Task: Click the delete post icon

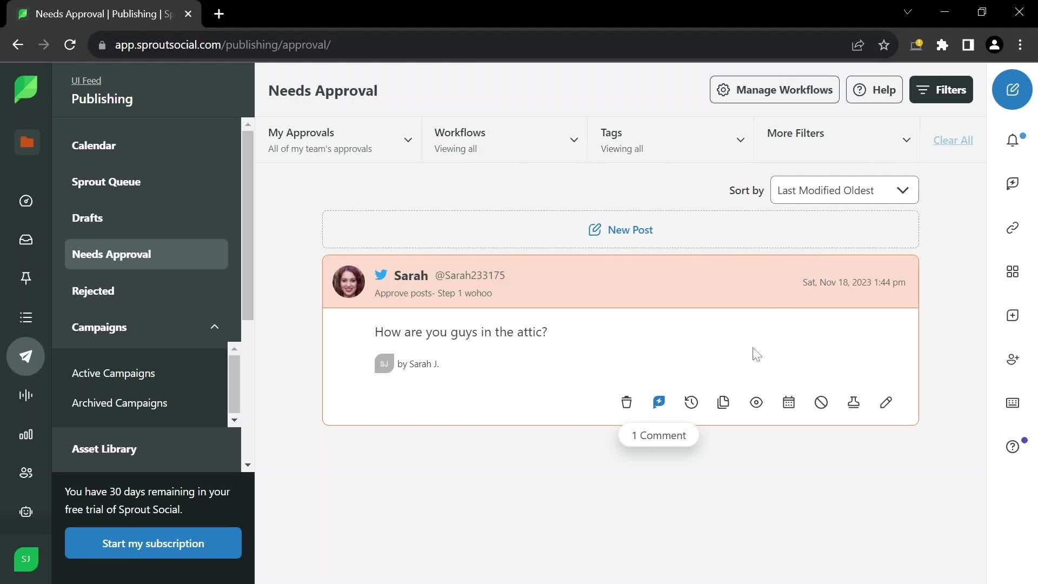Action: (626, 402)
